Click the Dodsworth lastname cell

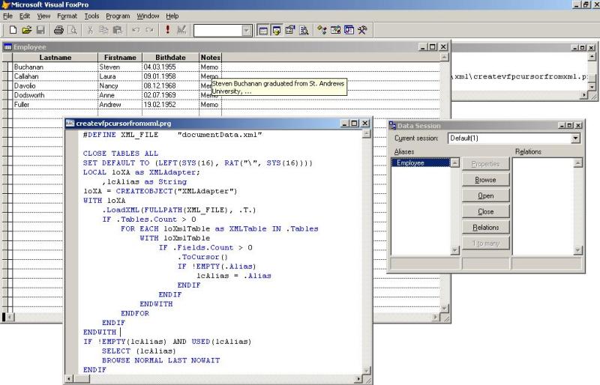(x=55, y=95)
